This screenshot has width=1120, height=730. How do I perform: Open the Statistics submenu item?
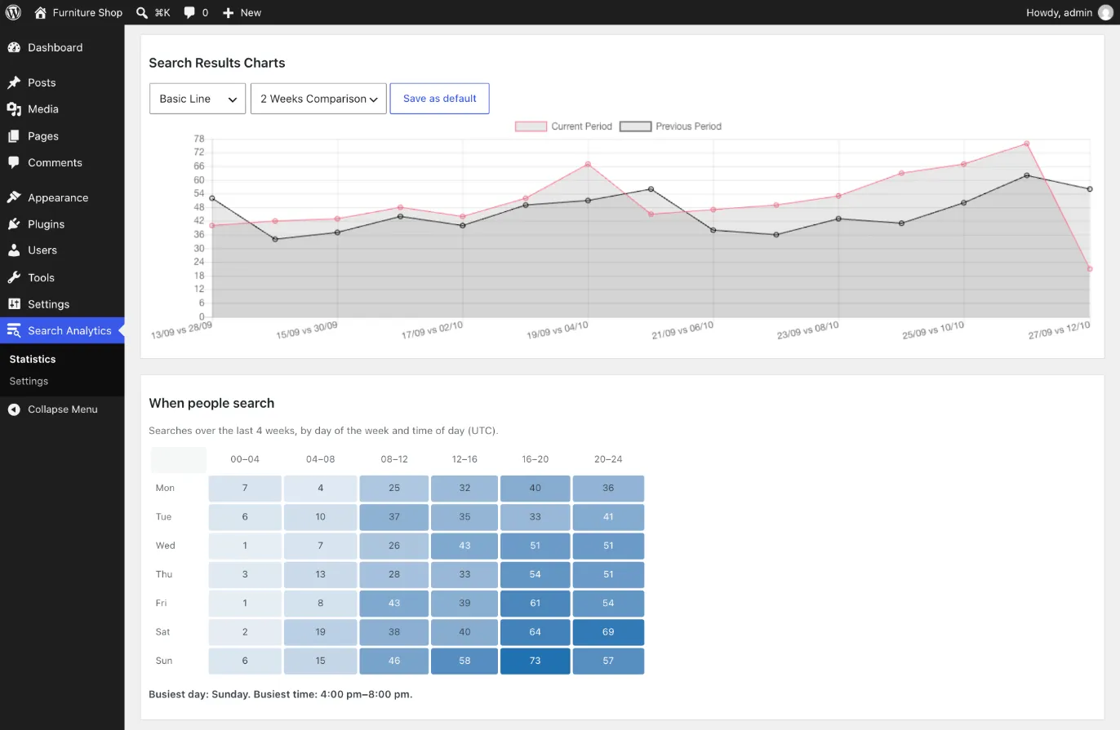click(x=33, y=359)
